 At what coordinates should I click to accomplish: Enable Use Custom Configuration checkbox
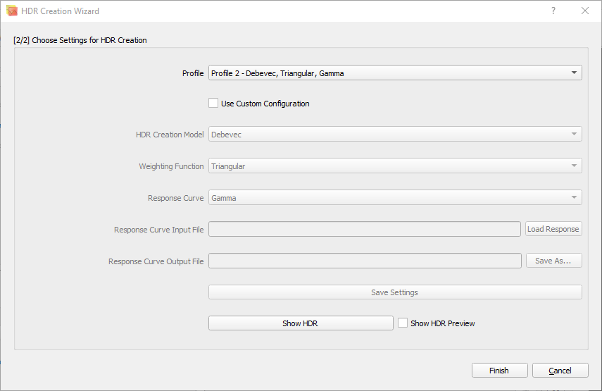tap(213, 104)
